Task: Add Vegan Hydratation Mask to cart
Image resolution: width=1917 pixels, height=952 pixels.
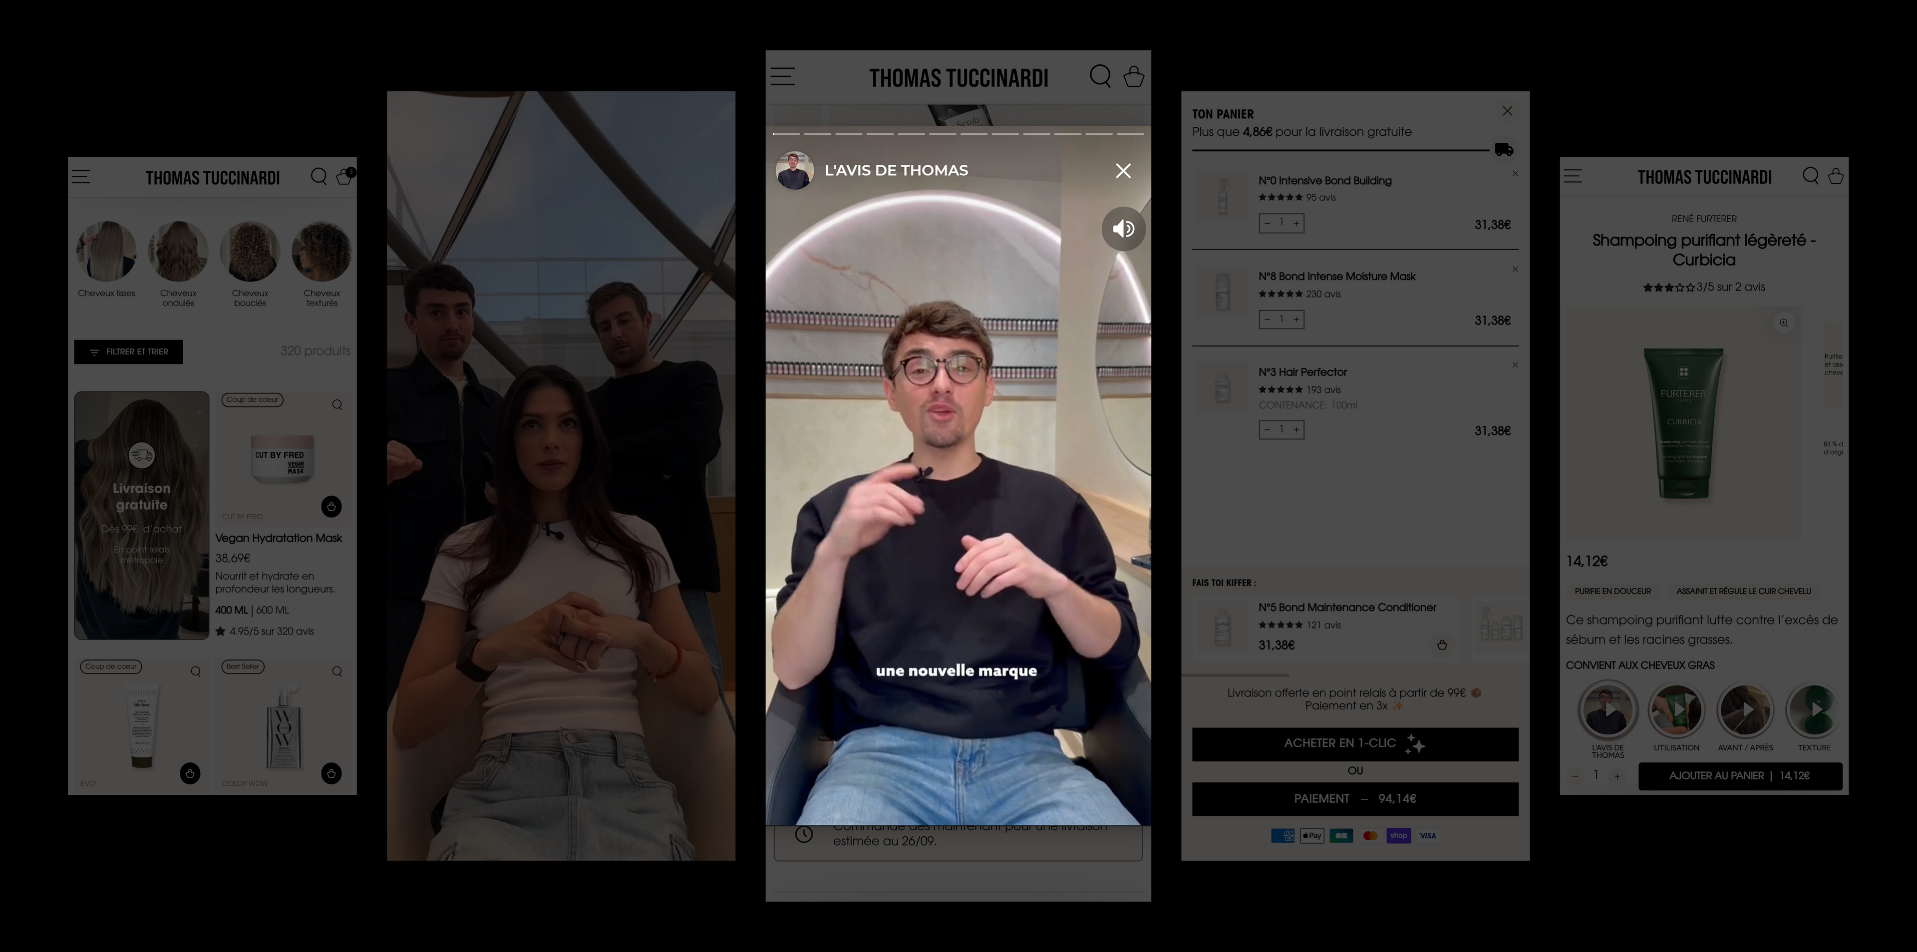Action: (331, 507)
